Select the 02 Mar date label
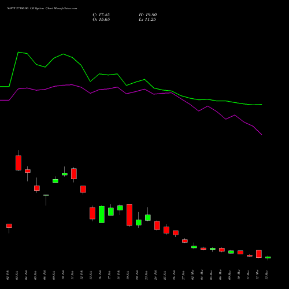Screen dimensions: 289x289 (x=192, y=275)
